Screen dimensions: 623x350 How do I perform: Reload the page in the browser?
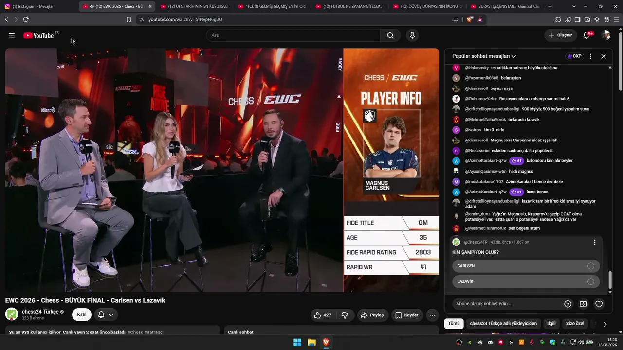tap(26, 19)
